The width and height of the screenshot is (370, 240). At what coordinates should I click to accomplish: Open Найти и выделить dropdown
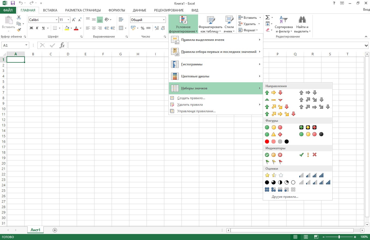coord(302,25)
